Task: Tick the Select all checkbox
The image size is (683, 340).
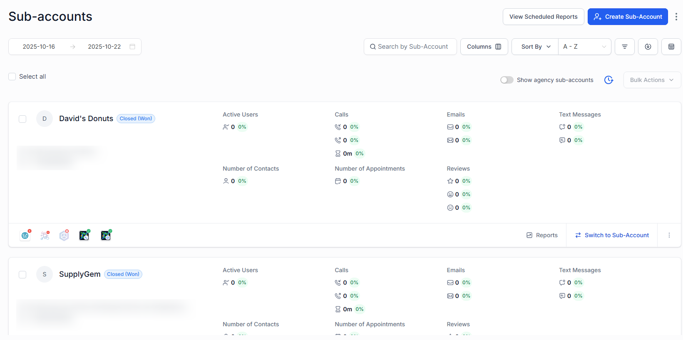Action: tap(12, 77)
